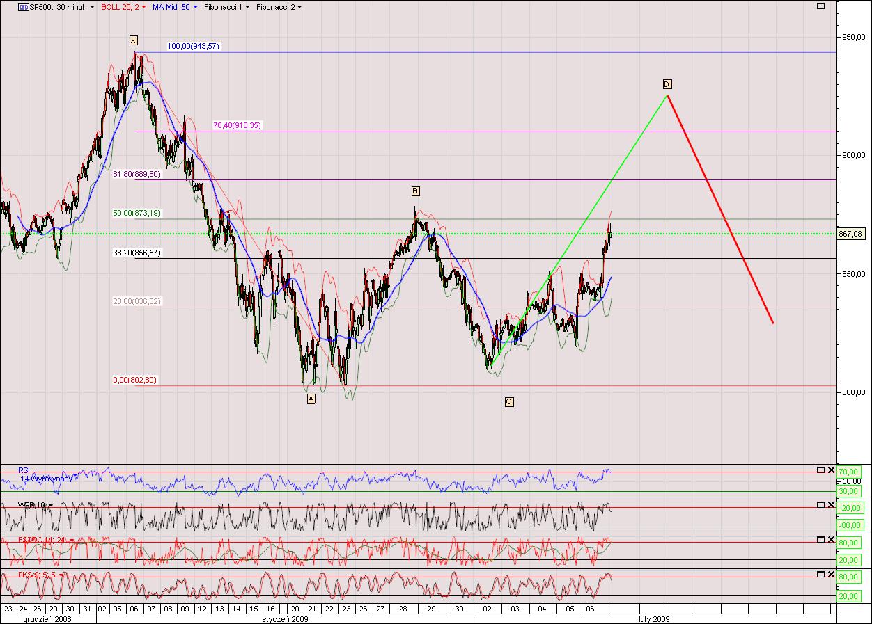Maximize the PKS indicator panel
The image size is (872, 624).
(x=820, y=574)
